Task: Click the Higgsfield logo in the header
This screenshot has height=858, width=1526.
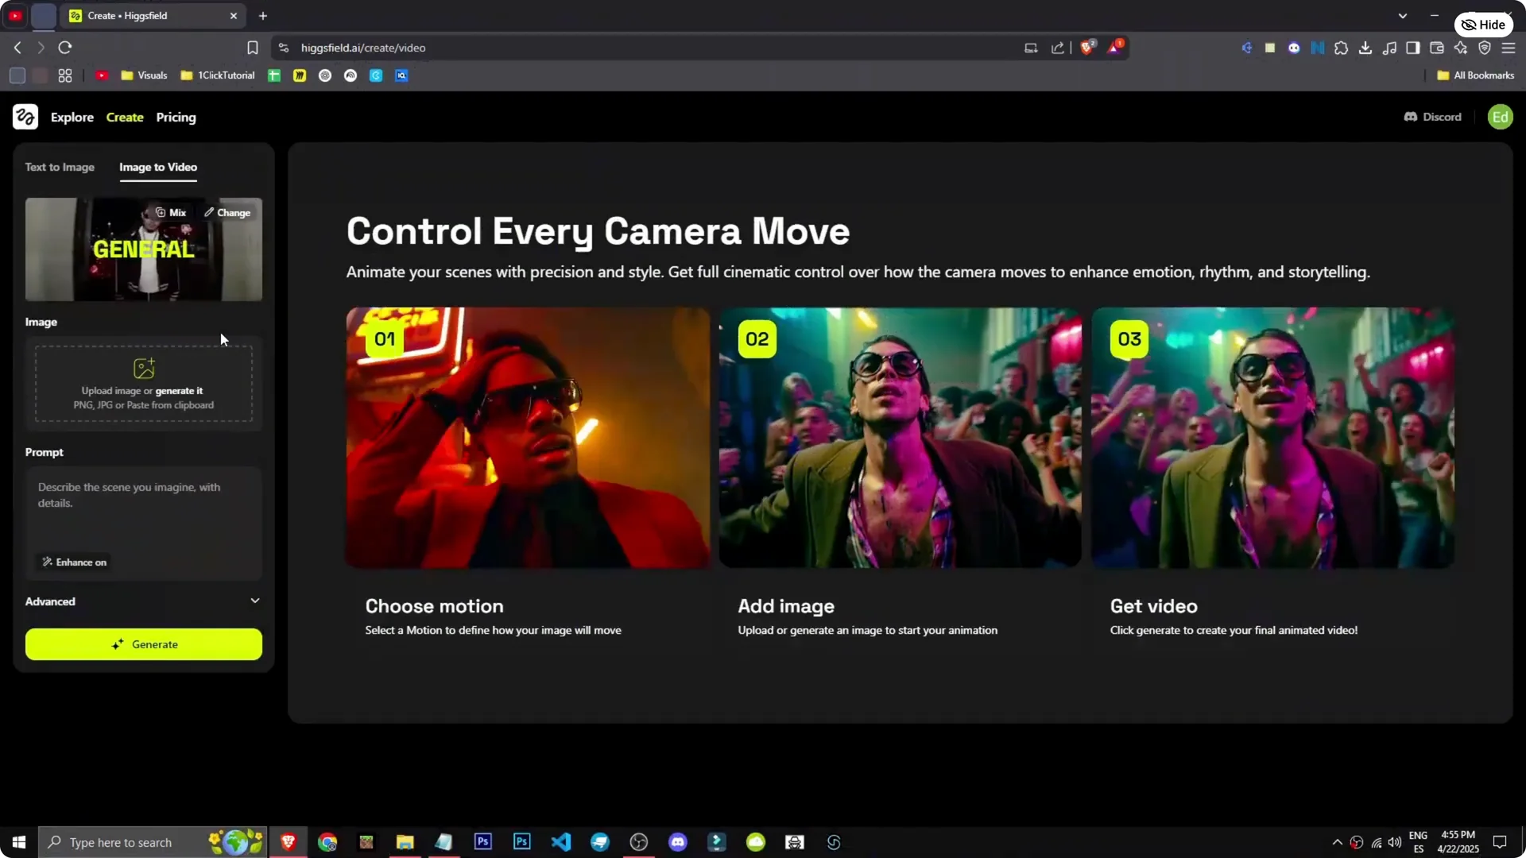Action: (x=25, y=117)
